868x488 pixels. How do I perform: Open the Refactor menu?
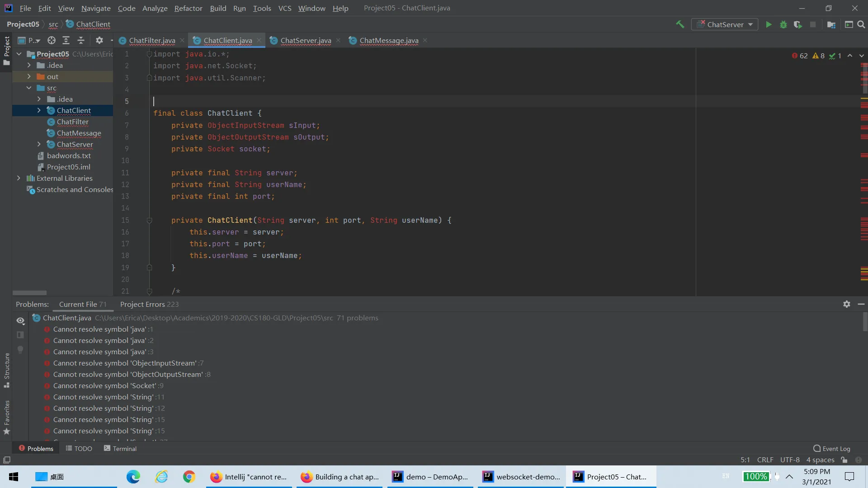(188, 8)
